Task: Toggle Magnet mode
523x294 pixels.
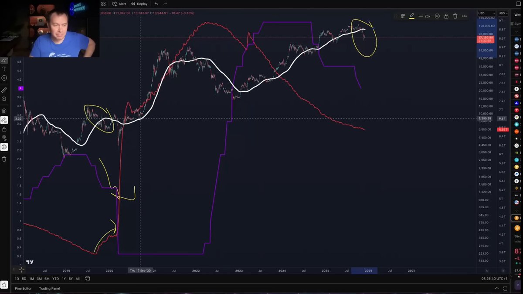Action: (4, 111)
